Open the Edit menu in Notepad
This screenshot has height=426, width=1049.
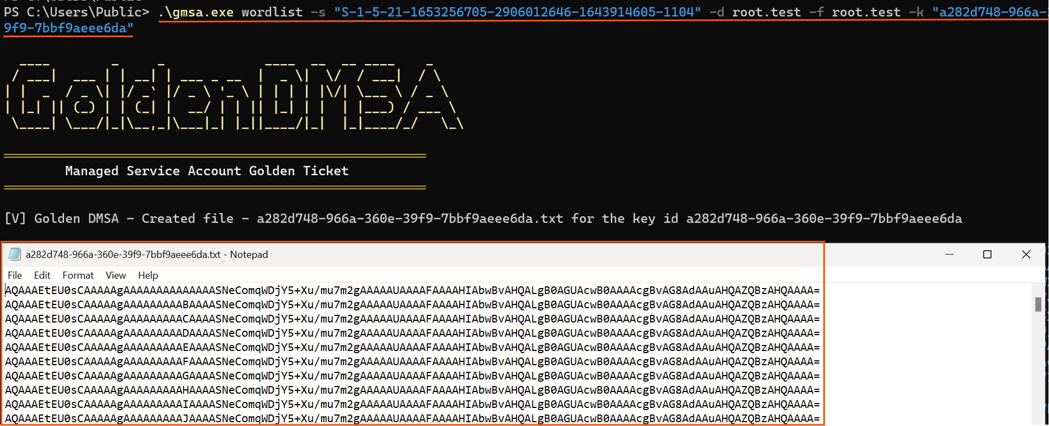[42, 275]
